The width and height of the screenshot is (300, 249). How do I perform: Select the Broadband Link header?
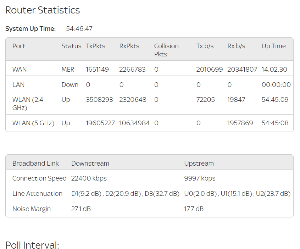click(x=35, y=163)
